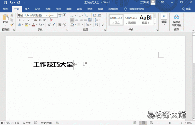Align text right
The height and width of the screenshot is (125, 195).
click(x=81, y=20)
